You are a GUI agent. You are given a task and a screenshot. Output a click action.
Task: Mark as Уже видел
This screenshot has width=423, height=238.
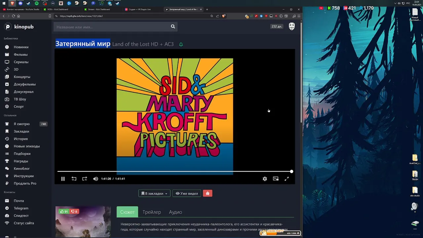(187, 193)
